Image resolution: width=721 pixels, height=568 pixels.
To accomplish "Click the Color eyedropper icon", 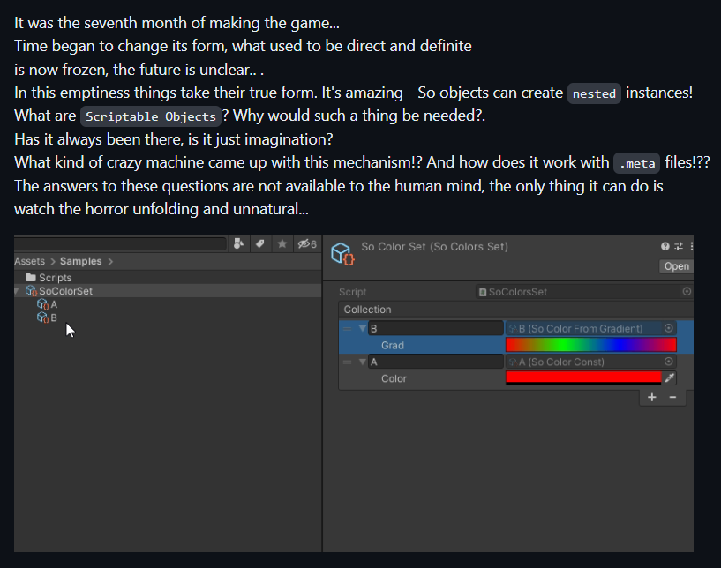I will 670,377.
